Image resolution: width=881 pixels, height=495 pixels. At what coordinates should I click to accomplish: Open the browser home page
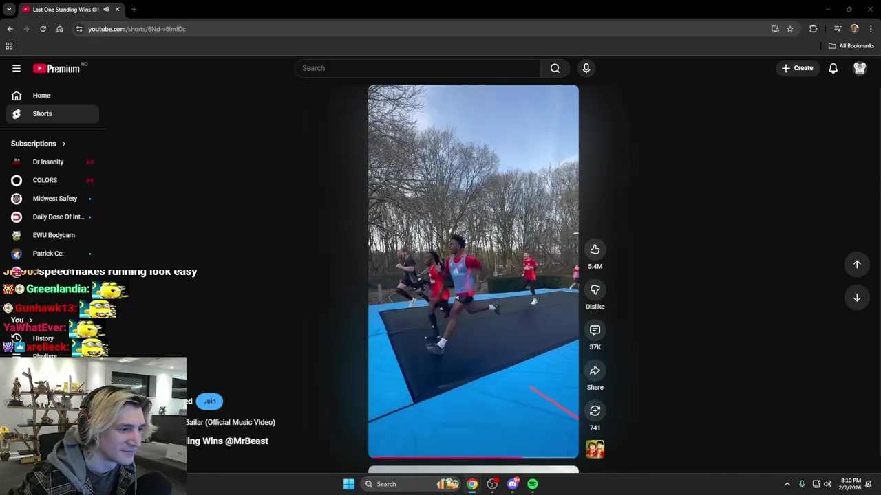coord(59,29)
